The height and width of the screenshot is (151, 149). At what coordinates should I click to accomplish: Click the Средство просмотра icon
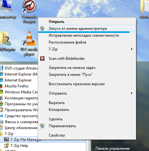[x=1, y=116]
